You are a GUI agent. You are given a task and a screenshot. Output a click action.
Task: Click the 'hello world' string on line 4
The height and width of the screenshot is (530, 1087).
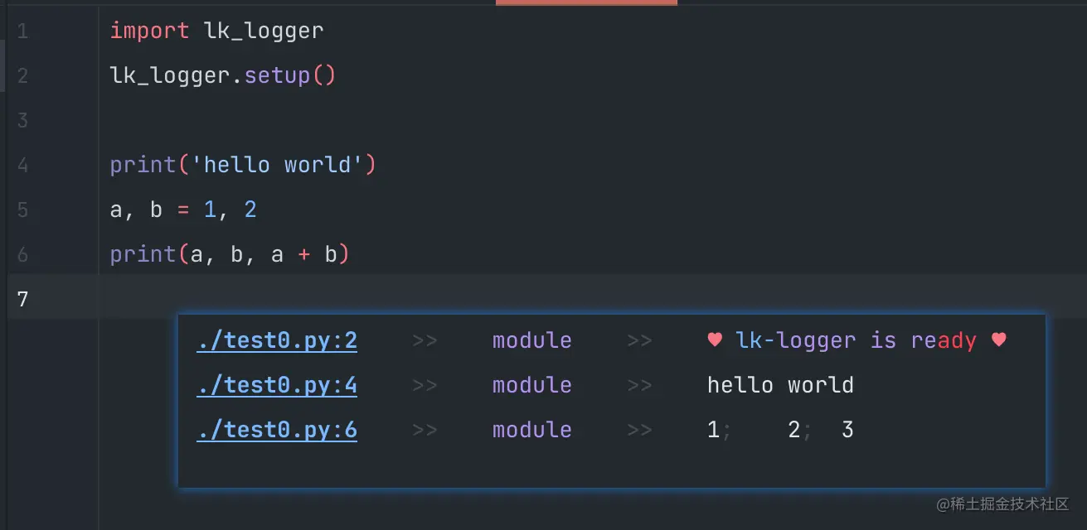(277, 166)
